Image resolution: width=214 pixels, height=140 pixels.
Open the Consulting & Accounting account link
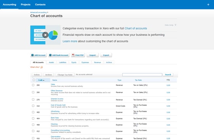tap(60, 130)
